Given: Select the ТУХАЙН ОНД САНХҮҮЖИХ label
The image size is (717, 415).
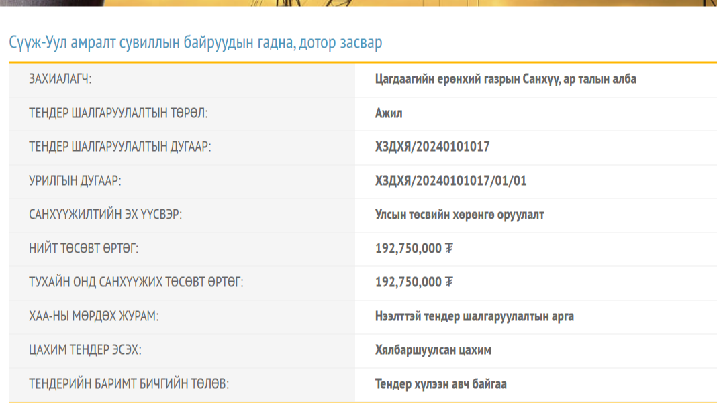Looking at the screenshot, I should [x=136, y=282].
